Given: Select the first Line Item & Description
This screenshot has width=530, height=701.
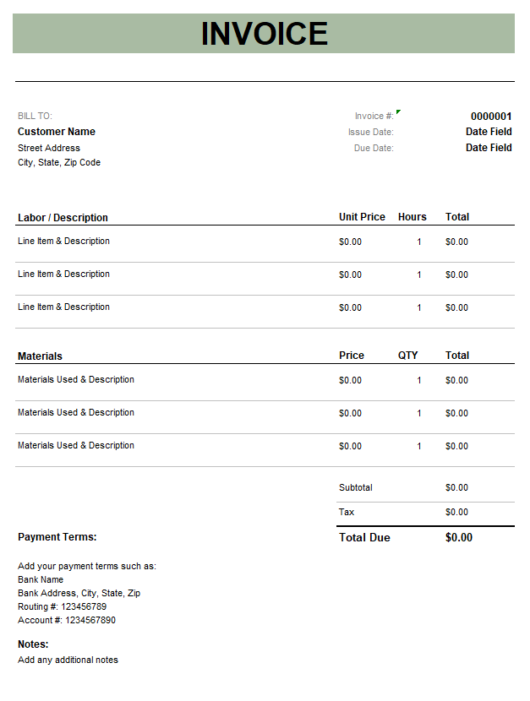Looking at the screenshot, I should tap(64, 242).
